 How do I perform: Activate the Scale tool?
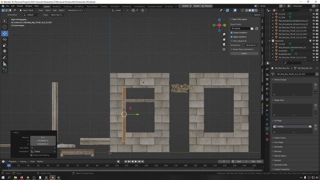click(4, 45)
